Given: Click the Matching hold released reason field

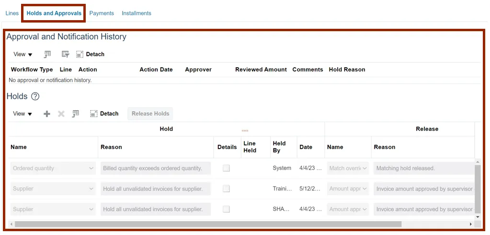Looking at the screenshot, I should [422, 168].
